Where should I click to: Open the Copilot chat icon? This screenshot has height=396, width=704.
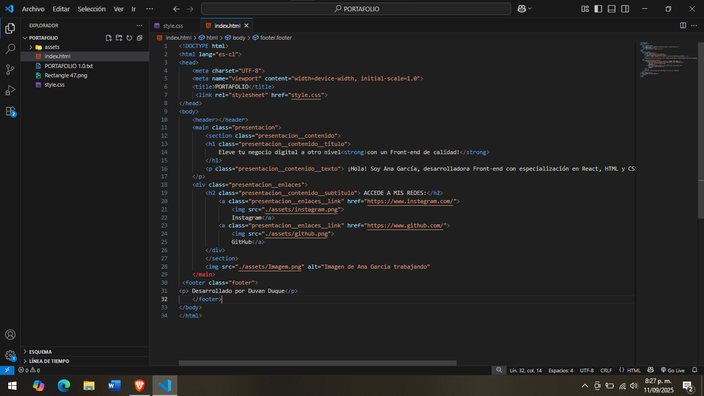[522, 9]
